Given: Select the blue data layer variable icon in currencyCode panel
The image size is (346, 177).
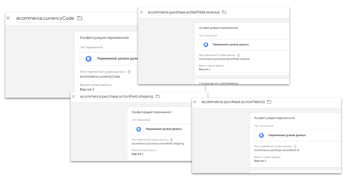Looking at the screenshot, I should (x=88, y=59).
